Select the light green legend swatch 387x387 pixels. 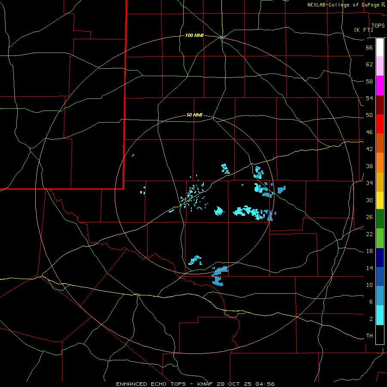380,238
